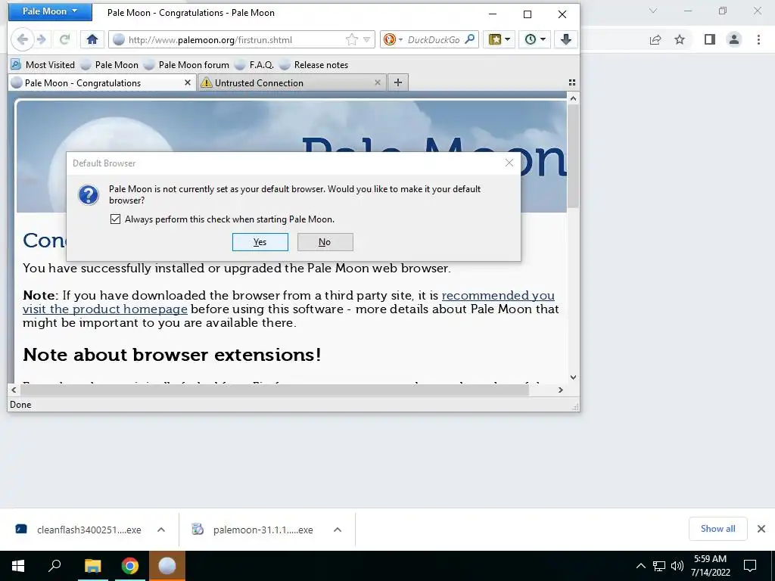
Task: Choose search engine via DuckDuckGo icon
Action: coord(393,39)
